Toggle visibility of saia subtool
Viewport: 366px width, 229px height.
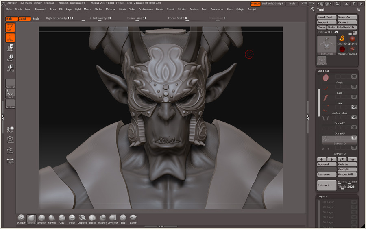pyautogui.click(x=354, y=97)
